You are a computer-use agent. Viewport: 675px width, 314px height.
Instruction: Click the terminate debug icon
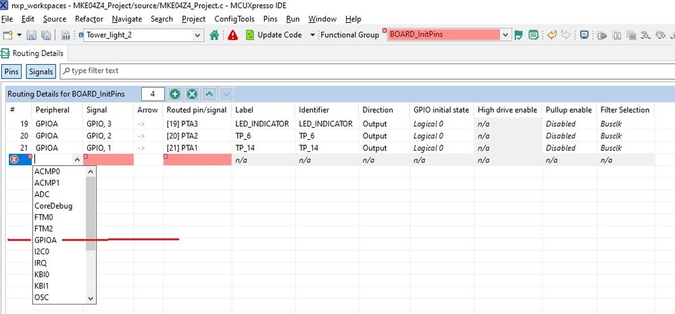coord(632,35)
